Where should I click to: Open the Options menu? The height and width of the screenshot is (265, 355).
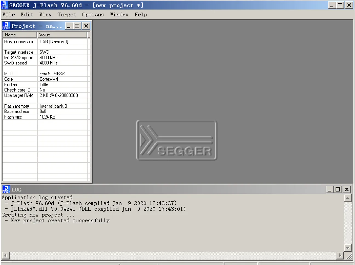click(x=93, y=15)
